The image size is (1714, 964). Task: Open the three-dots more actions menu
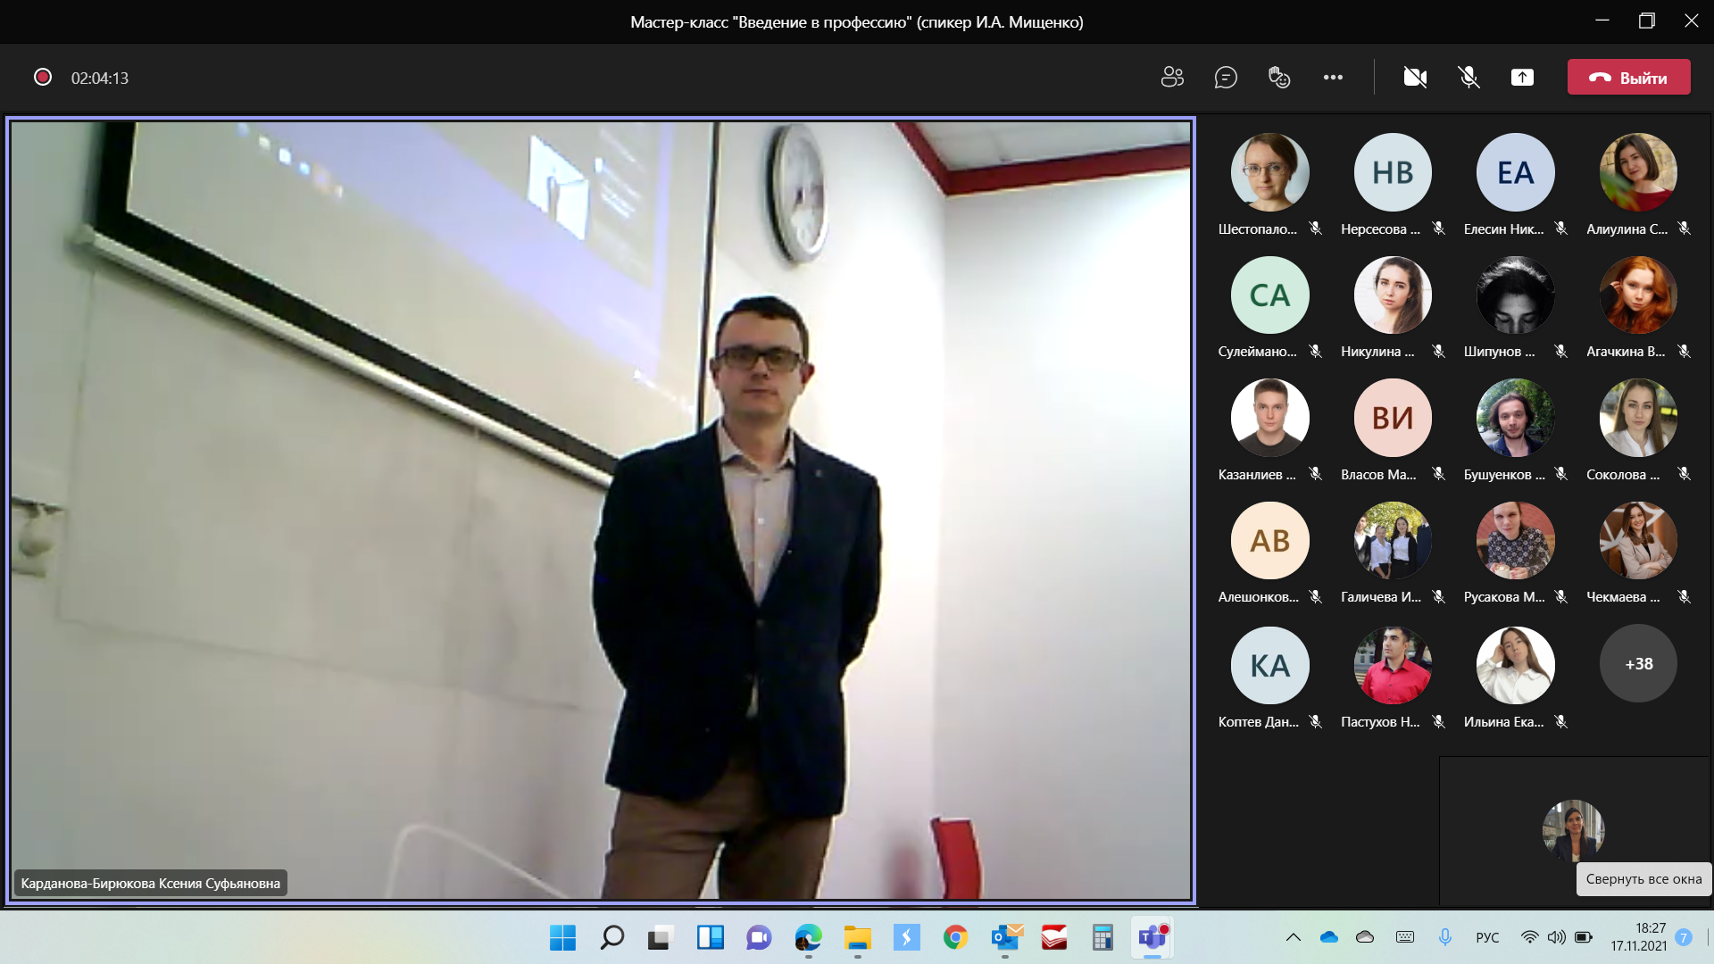1333,78
